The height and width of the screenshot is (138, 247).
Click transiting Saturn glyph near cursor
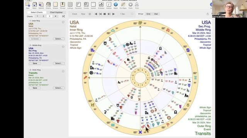[x=148, y=125]
